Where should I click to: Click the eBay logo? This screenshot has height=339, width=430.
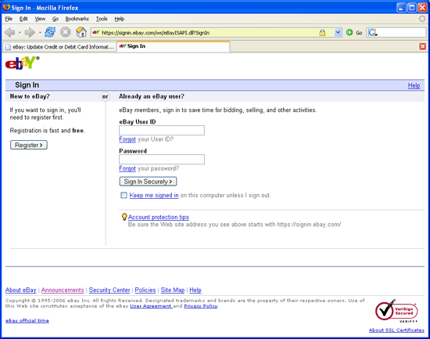(x=22, y=63)
